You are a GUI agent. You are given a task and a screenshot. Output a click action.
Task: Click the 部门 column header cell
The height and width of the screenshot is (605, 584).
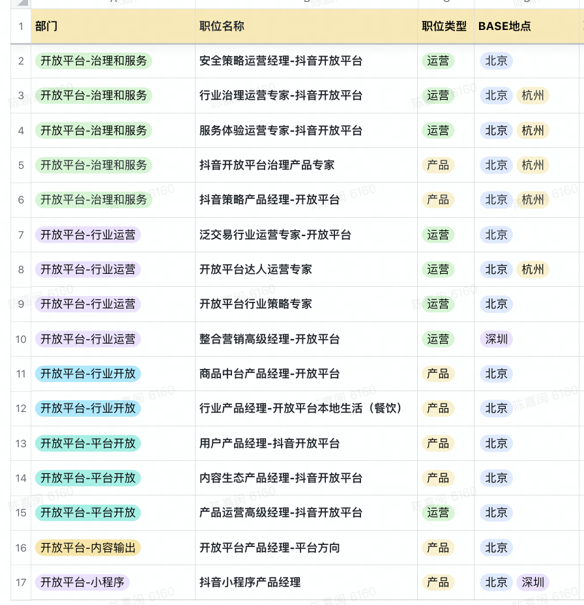point(113,26)
